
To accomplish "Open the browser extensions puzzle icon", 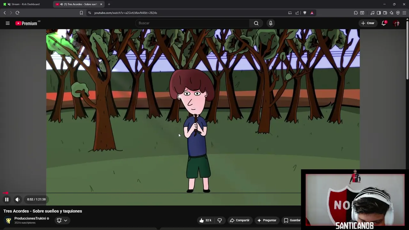I will coord(356,13).
